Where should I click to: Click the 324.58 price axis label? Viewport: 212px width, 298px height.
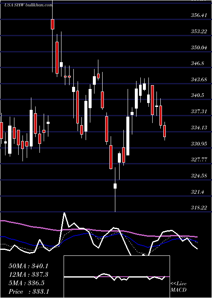point(198,175)
